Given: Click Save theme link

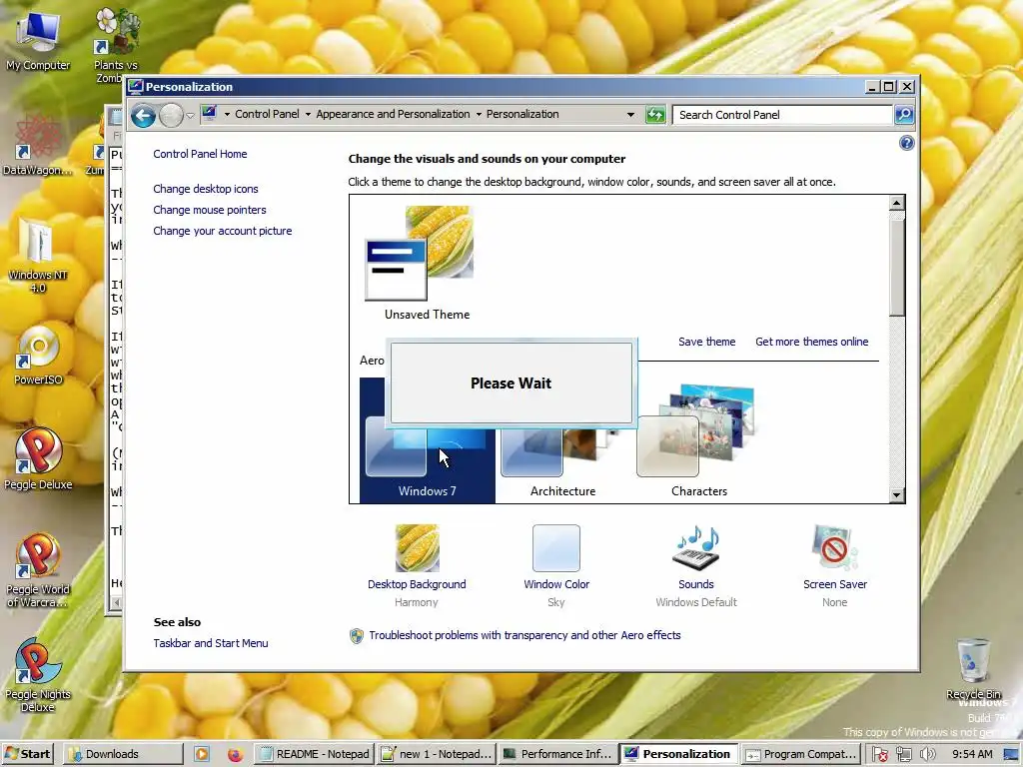Looking at the screenshot, I should pyautogui.click(x=706, y=342).
